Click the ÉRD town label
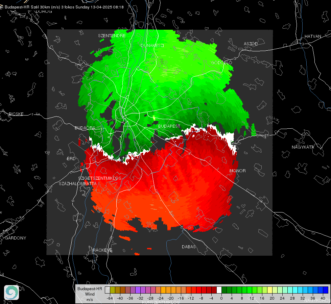Viewport: 331px width, 304px height. tap(71, 159)
